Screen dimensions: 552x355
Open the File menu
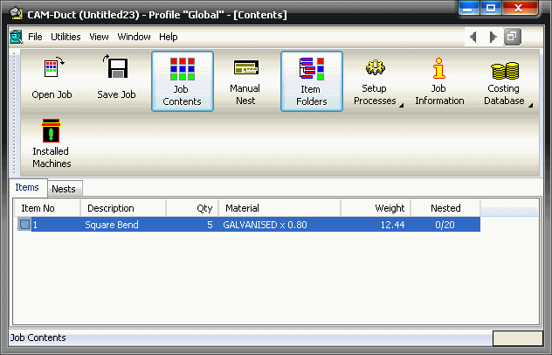pos(35,37)
